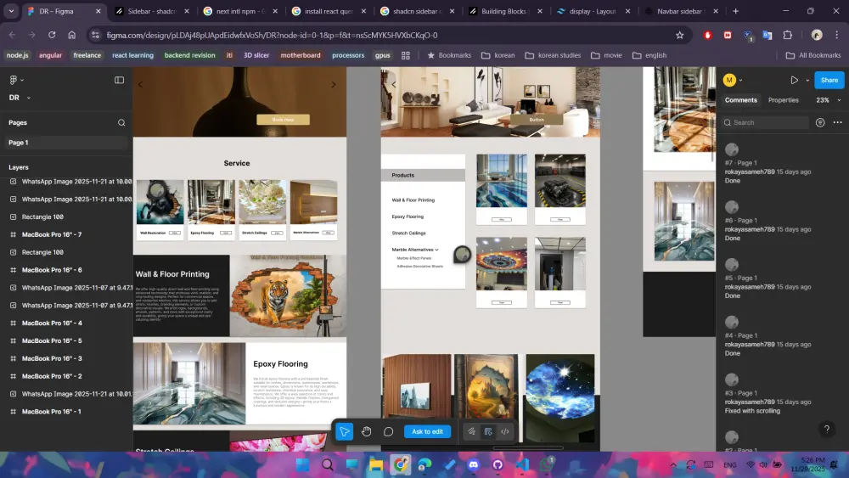Open browser tab search dropdown
This screenshot has width=849, height=478.
11,11
